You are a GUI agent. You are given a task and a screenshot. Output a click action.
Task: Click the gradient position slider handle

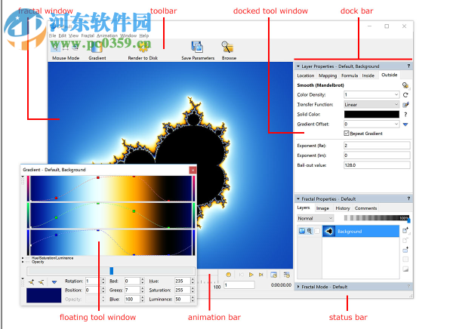[112, 271]
